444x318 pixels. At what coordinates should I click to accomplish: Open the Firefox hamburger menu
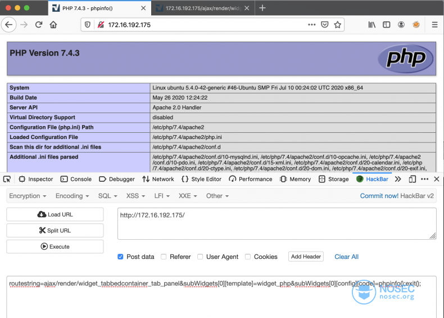[434, 25]
